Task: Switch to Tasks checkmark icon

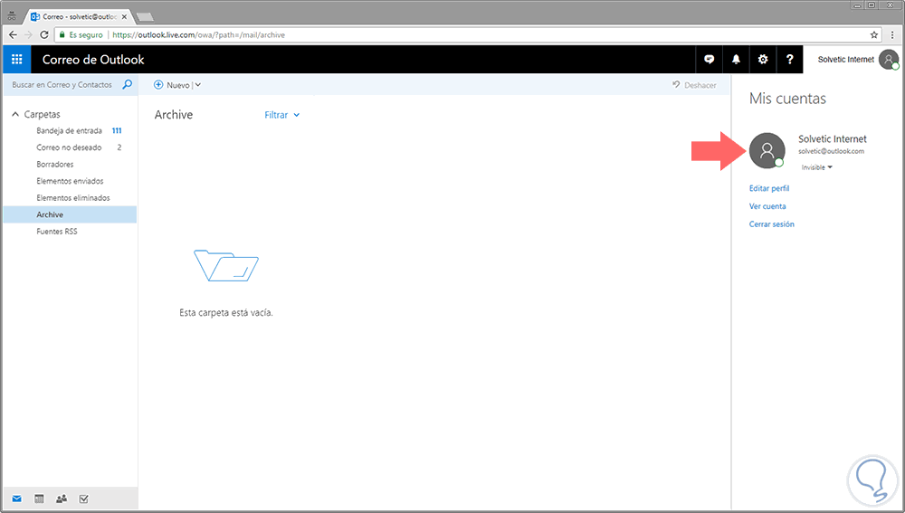Action: point(83,499)
